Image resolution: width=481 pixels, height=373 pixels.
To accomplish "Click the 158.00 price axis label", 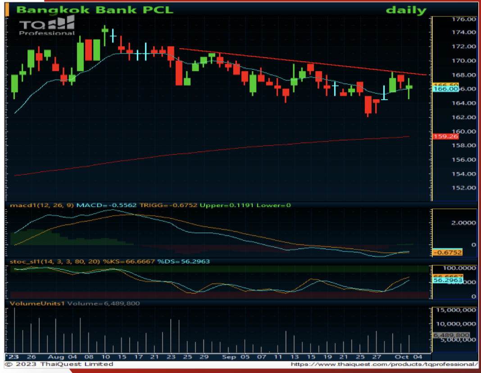I will 463,145.
